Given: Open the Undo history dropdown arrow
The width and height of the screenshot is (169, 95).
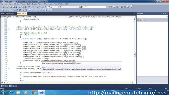Looking at the screenshot, I should pyautogui.click(x=31, y=7).
